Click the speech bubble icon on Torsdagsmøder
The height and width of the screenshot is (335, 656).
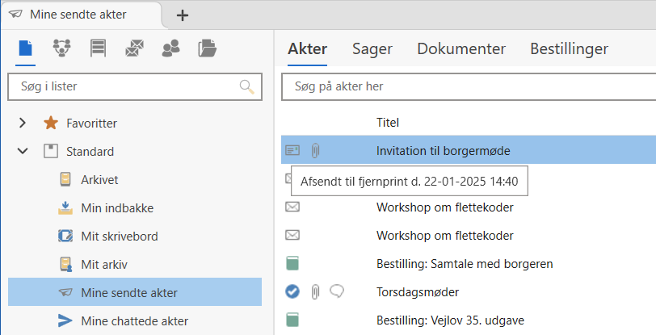338,291
